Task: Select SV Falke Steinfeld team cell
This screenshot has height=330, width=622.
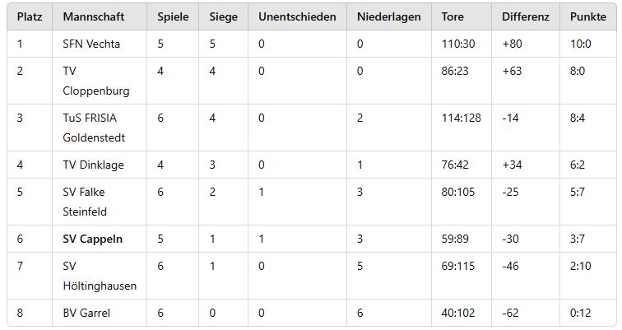Action: [100, 202]
